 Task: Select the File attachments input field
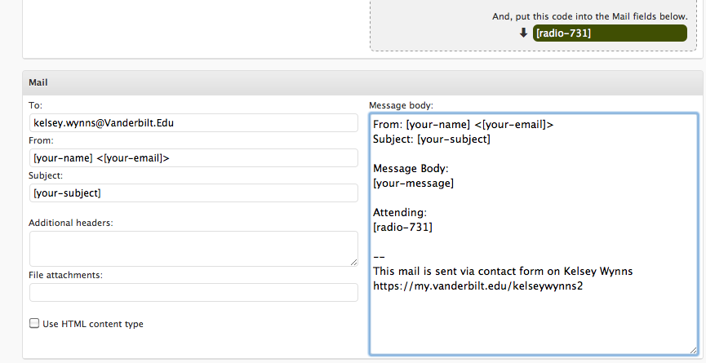point(193,292)
